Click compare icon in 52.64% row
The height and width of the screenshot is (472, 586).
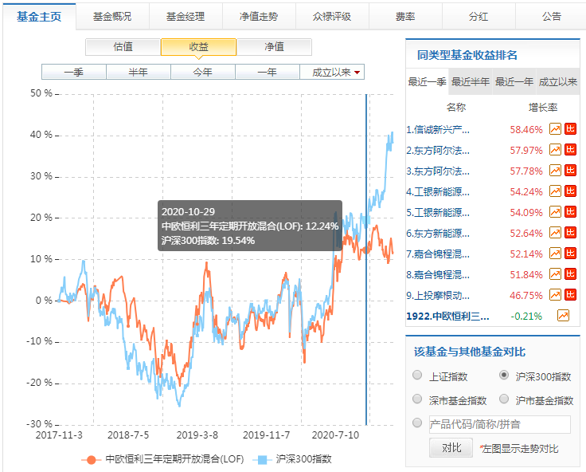click(571, 233)
